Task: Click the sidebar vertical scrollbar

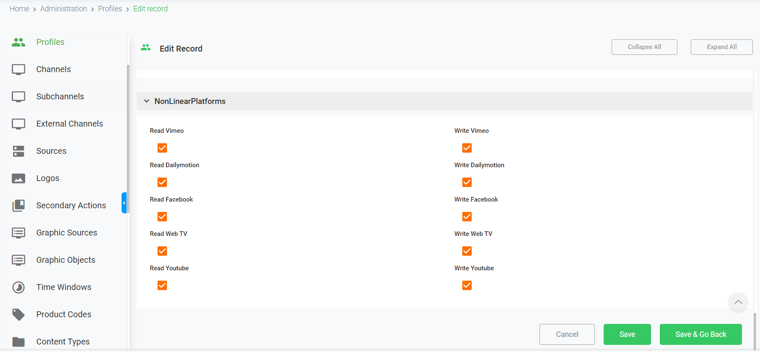Action: (128, 138)
